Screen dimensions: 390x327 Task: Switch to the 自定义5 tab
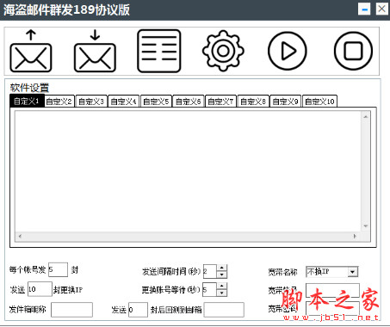[x=156, y=102]
